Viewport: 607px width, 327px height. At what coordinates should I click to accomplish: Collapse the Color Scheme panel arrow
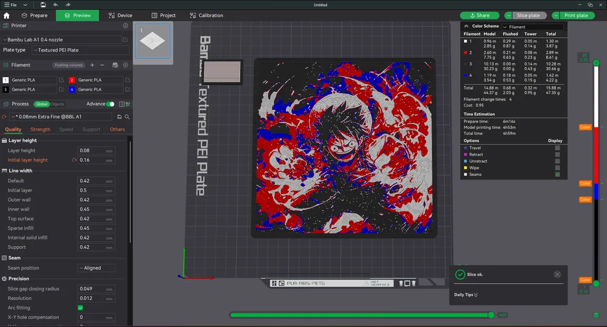(466, 26)
